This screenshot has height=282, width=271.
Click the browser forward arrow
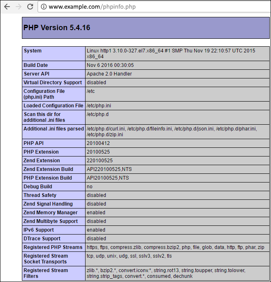18,7
